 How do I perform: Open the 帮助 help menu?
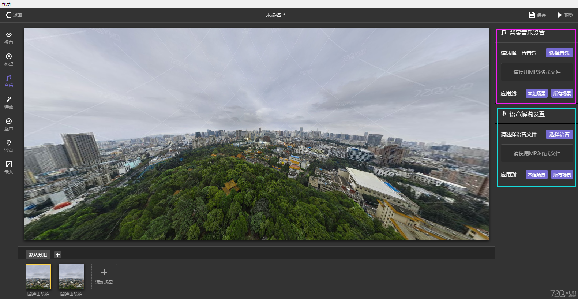tap(6, 4)
